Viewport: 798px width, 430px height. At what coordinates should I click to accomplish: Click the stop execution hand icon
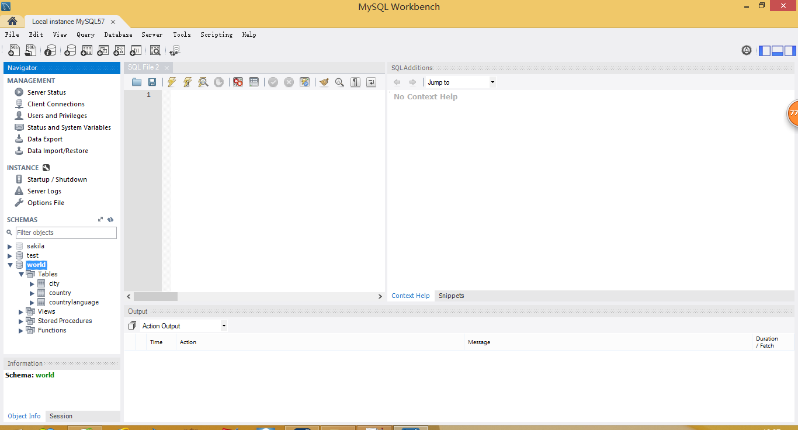[218, 82]
